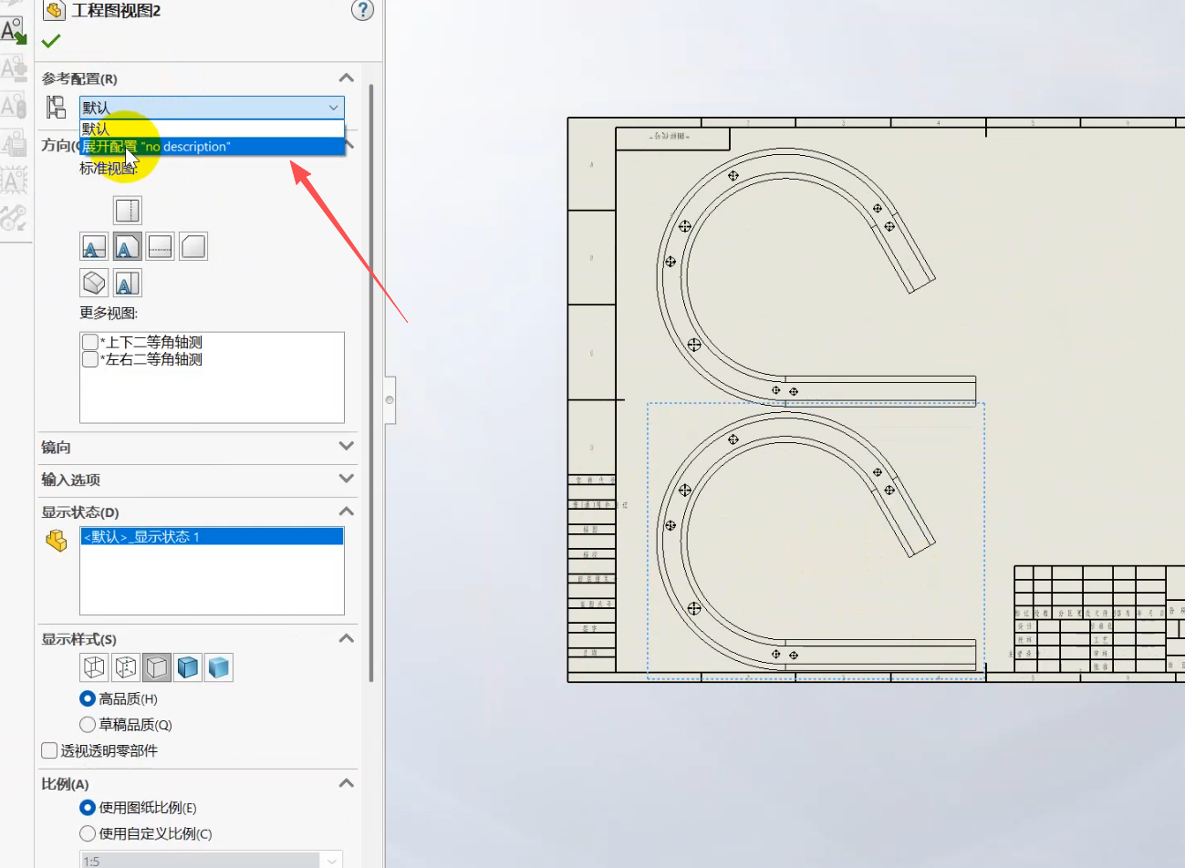
Task: Enable the 上下二等角轴测 view checkbox
Action: pos(90,342)
